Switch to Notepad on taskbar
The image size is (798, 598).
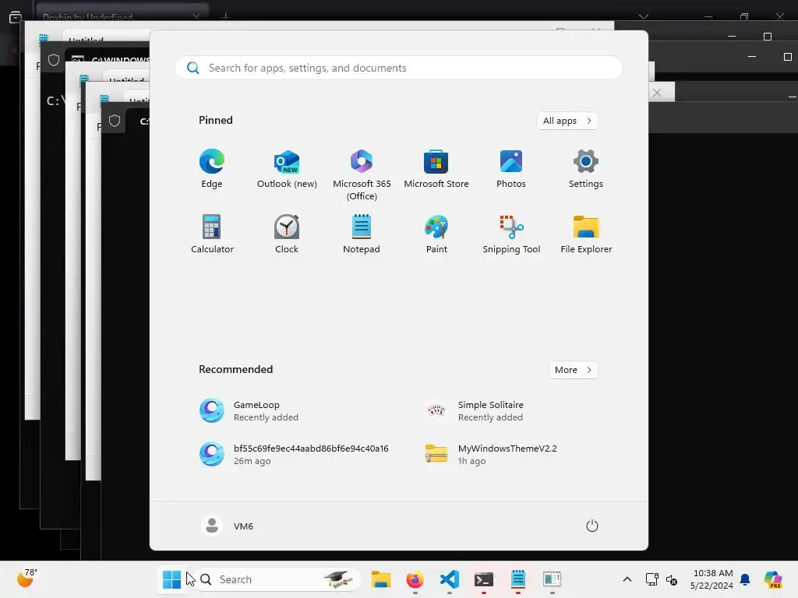[x=517, y=579]
